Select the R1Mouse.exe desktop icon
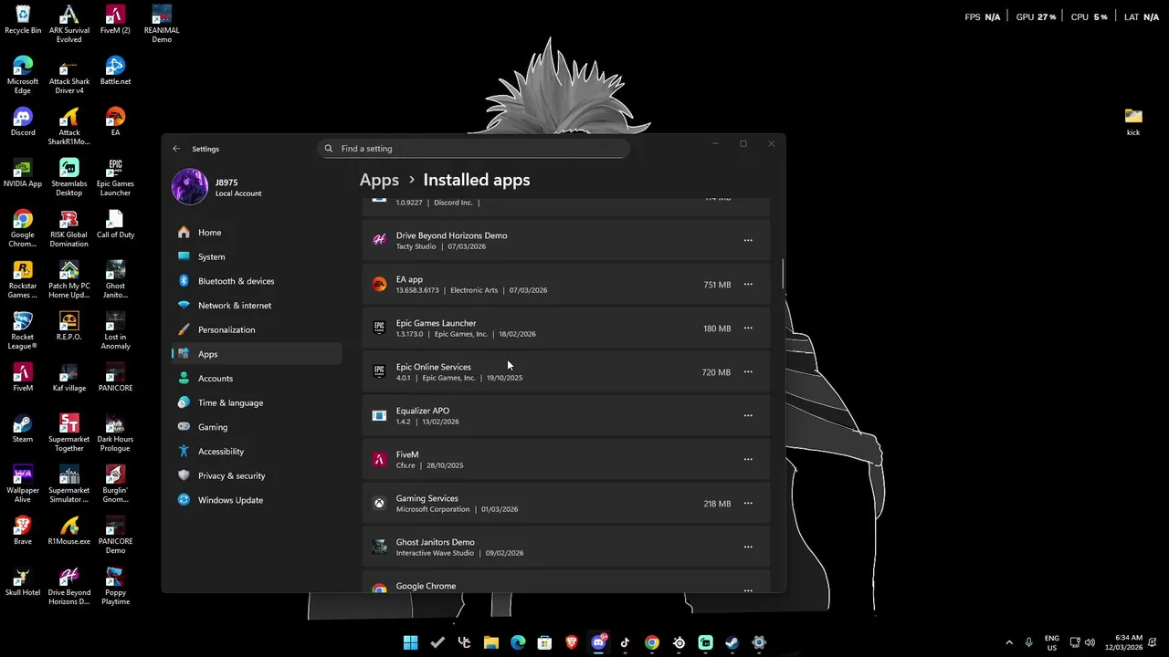The image size is (1169, 657). [x=69, y=531]
